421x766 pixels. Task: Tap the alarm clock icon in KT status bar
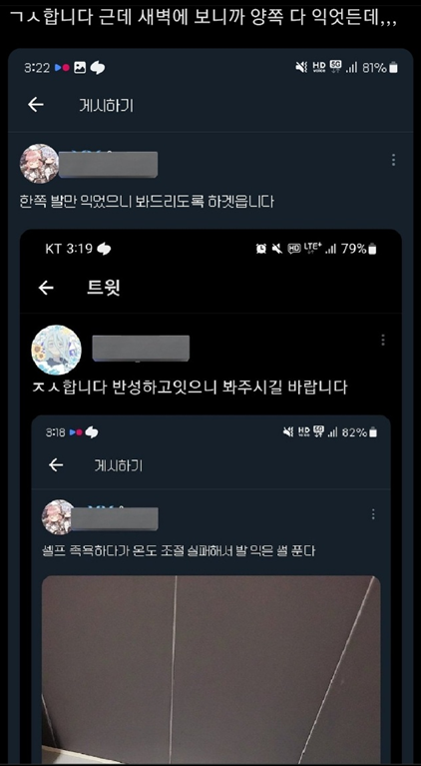(261, 249)
